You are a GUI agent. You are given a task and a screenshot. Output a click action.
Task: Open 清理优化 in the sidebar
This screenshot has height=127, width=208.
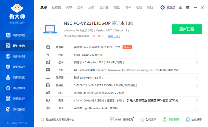coord(17,77)
